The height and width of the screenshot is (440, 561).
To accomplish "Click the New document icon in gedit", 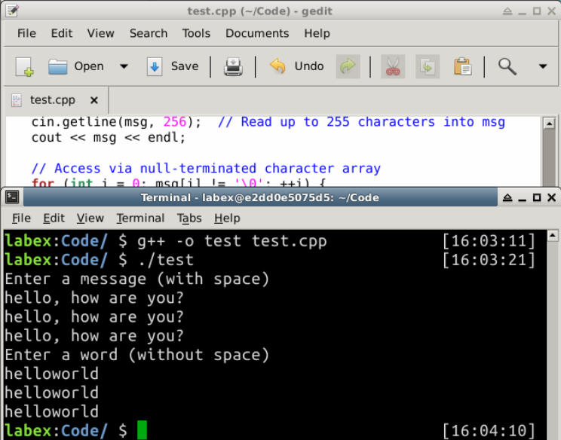I will (x=25, y=66).
